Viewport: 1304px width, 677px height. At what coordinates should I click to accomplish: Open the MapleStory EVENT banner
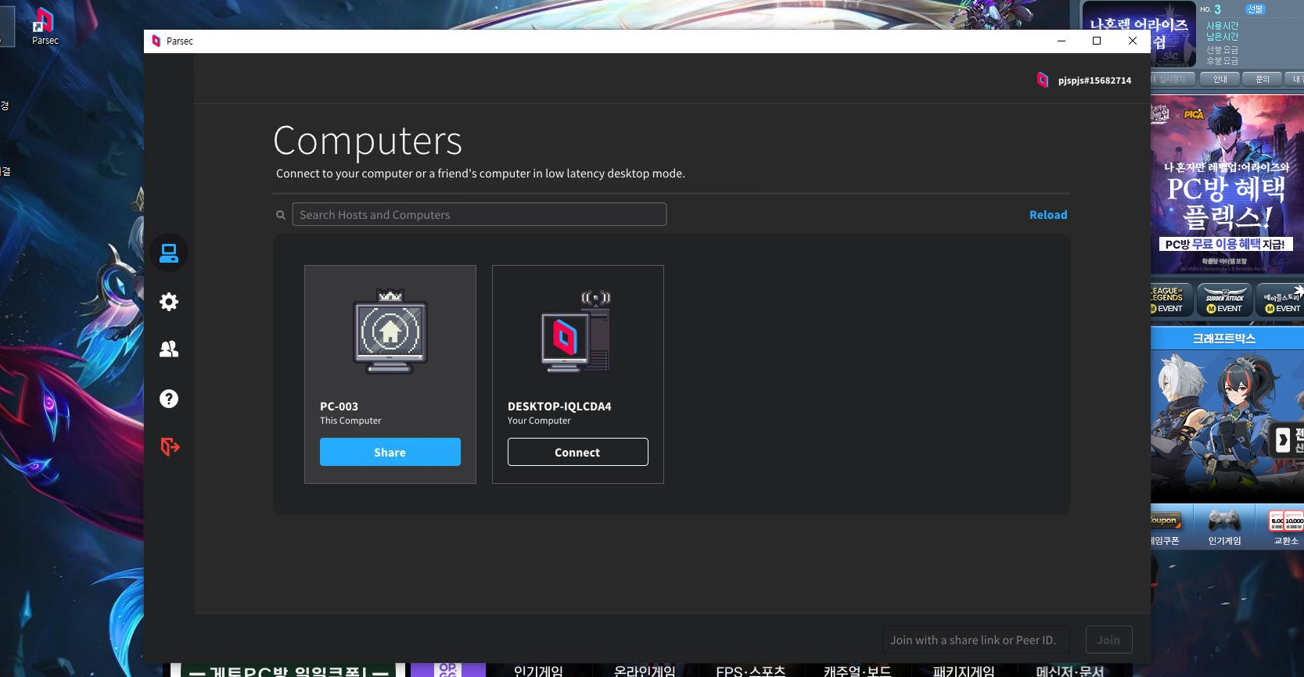tap(1281, 299)
